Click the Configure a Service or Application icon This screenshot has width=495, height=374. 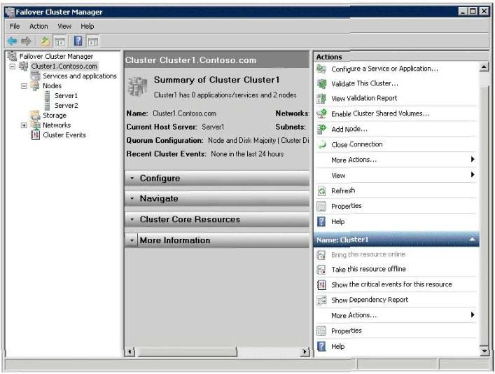(321, 69)
